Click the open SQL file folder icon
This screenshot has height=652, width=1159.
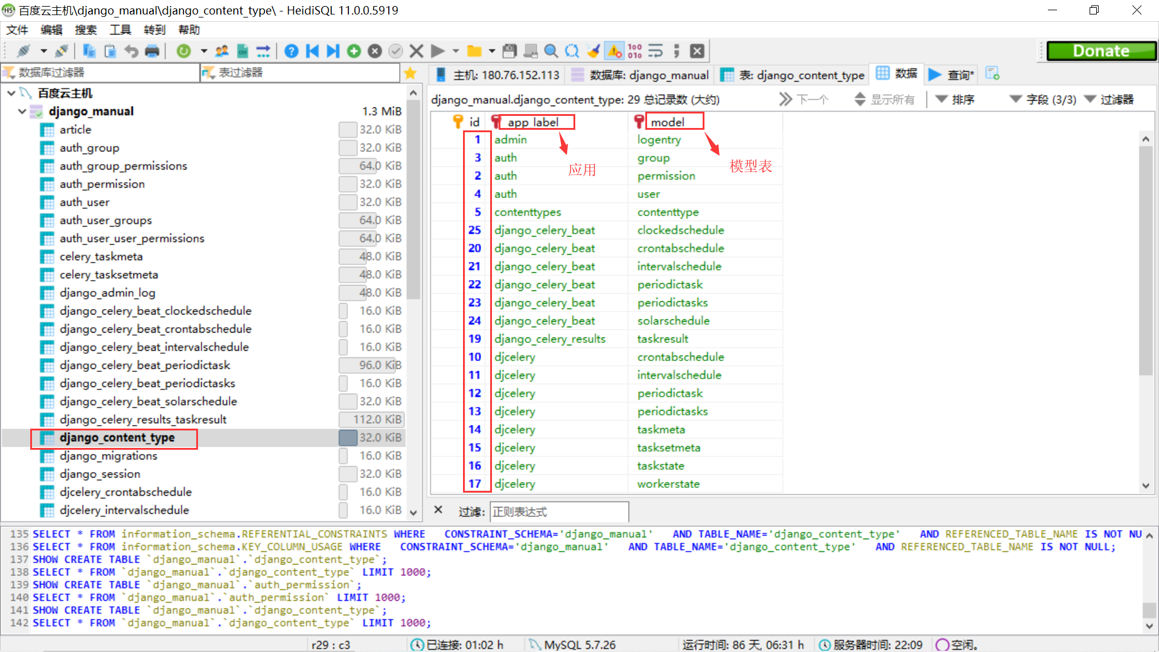coord(474,51)
